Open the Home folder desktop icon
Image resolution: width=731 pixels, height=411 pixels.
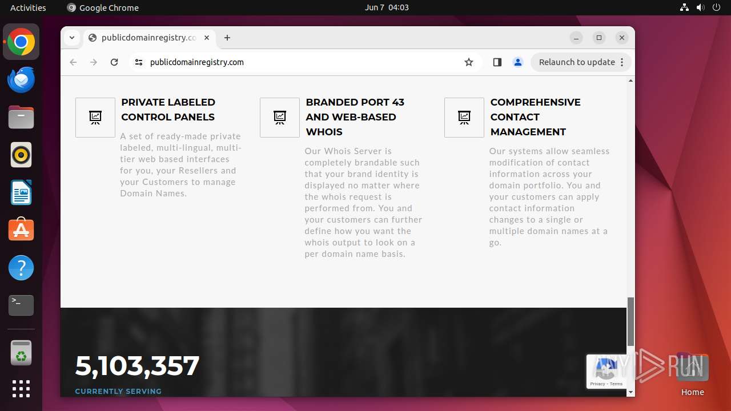click(692, 374)
